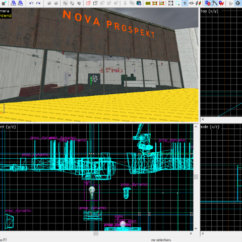Click the dashed cube Hide Unselected icon
The image size is (242, 242).
pos(95,3)
